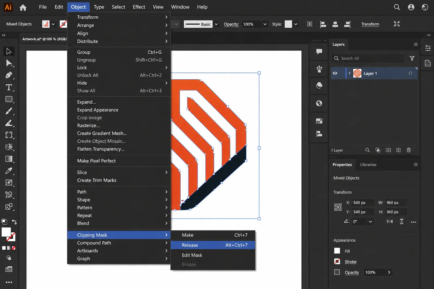Viewport: 434px width, 289px height.
Task: Select the Gradient tool
Action: (x=9, y=159)
